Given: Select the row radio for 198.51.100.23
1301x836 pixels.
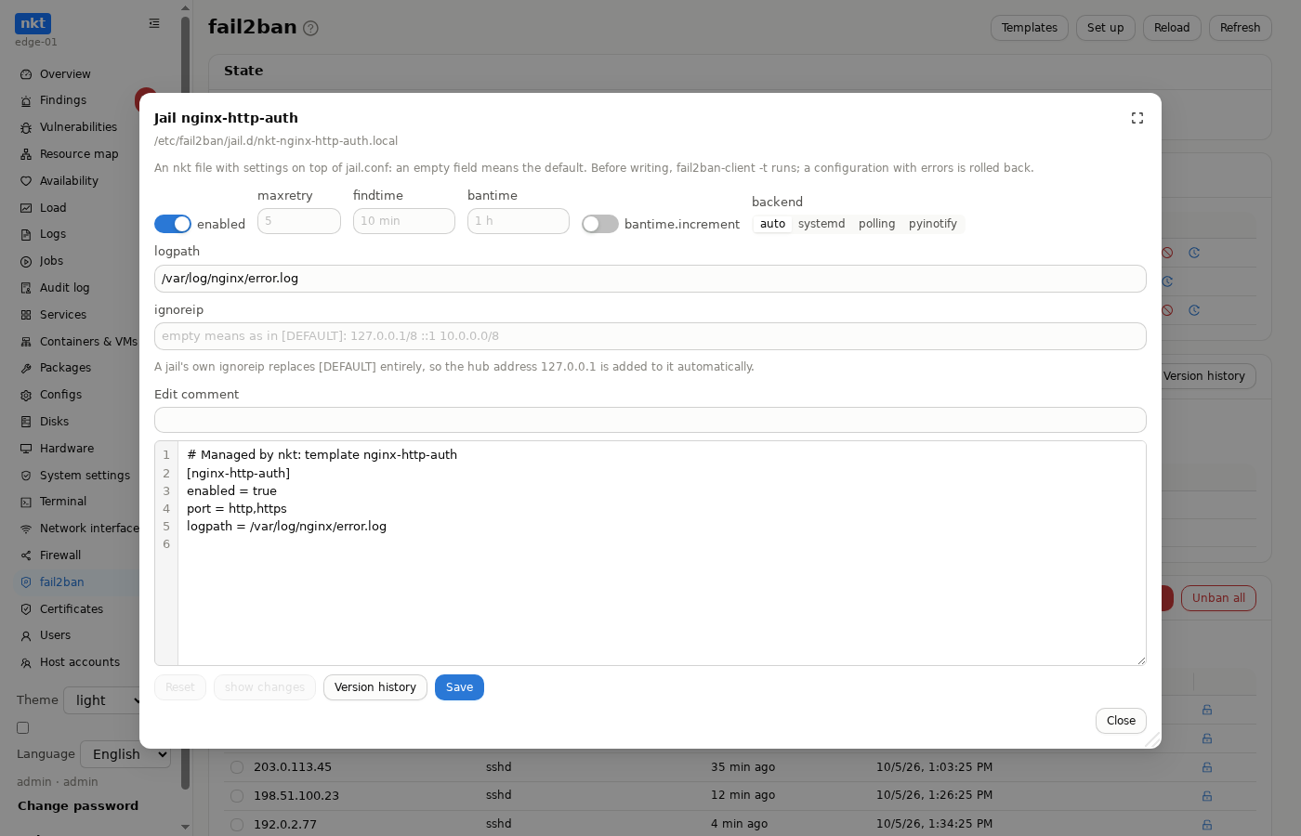Looking at the screenshot, I should tap(237, 796).
